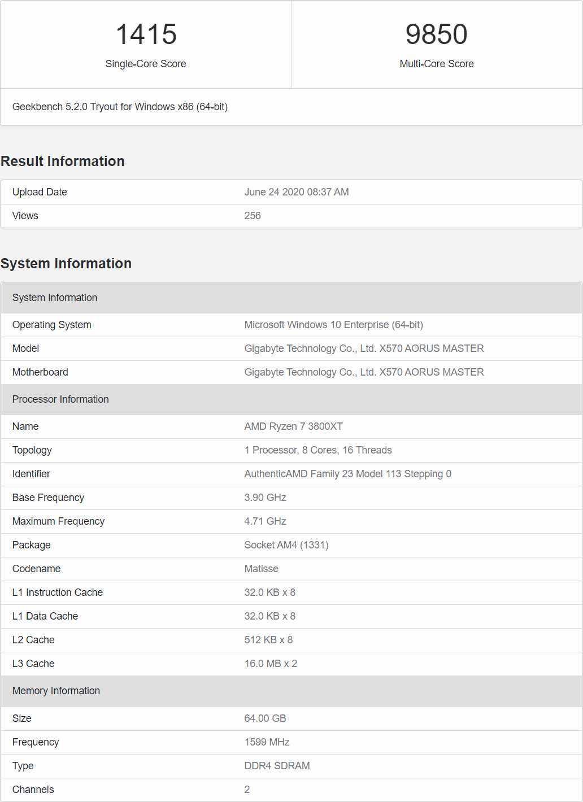The image size is (583, 802).
Task: Select the 1599 MHz memory frequency value
Action: pyautogui.click(x=267, y=742)
